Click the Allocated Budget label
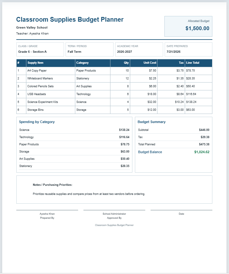The image size is (229, 274). (x=199, y=21)
